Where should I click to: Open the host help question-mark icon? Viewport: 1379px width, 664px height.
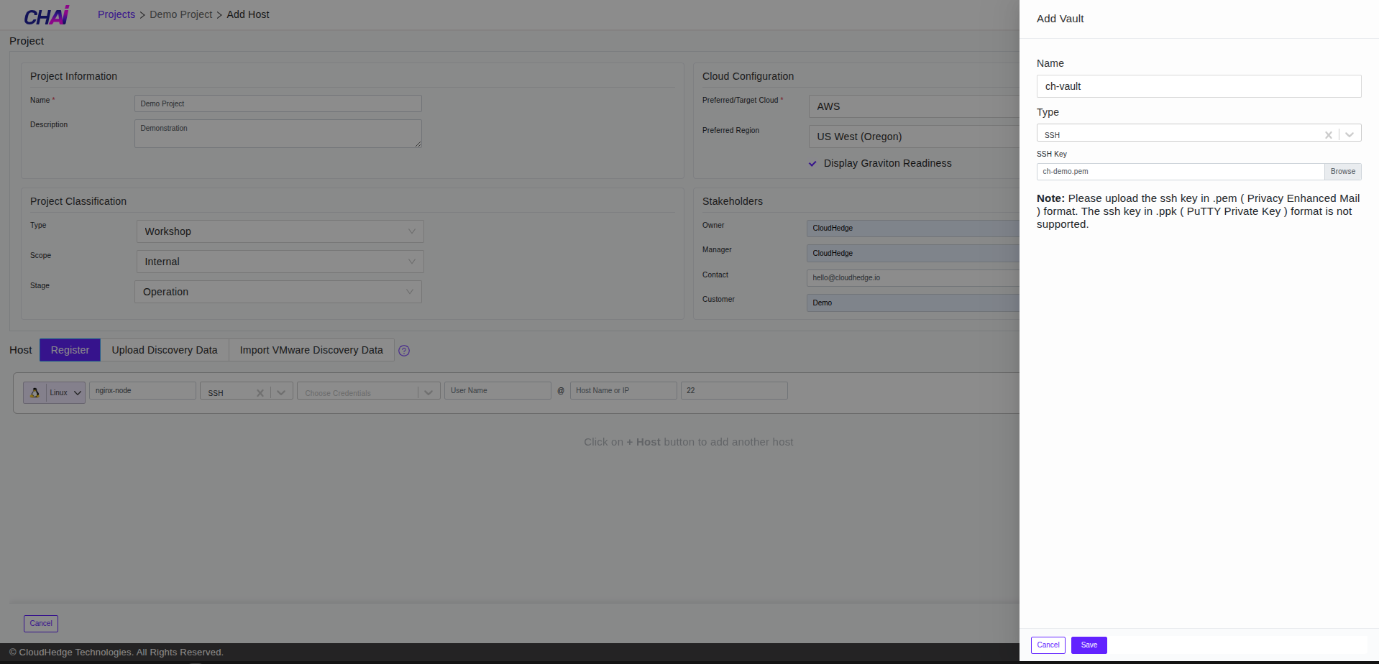coord(404,351)
